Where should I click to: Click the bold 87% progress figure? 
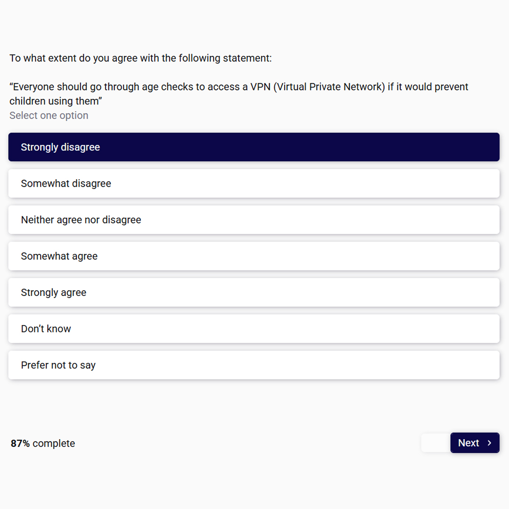20,443
